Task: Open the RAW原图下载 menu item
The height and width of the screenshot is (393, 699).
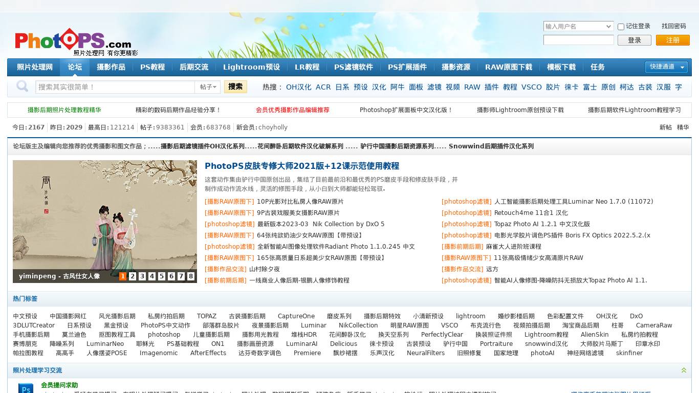Action: (x=509, y=67)
